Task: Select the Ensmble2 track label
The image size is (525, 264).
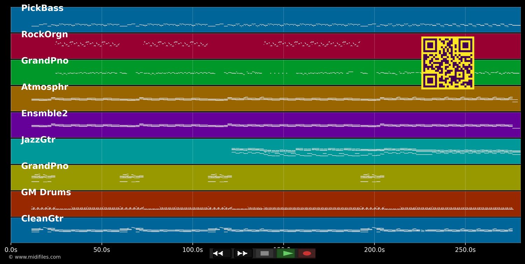Action: 44,114
